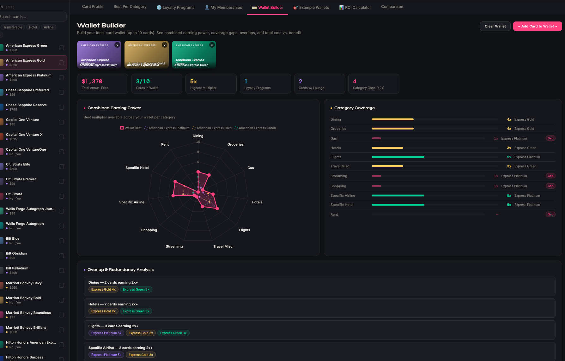565x361 pixels.
Task: Click the Cards w/ Lounge stat box
Action: coord(319,84)
